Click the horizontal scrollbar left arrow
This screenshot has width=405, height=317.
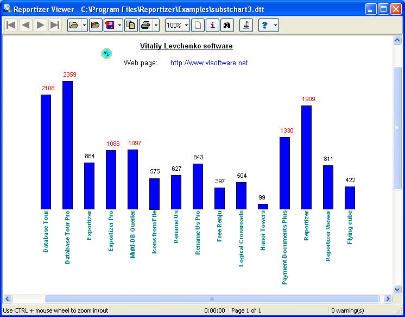click(x=8, y=299)
